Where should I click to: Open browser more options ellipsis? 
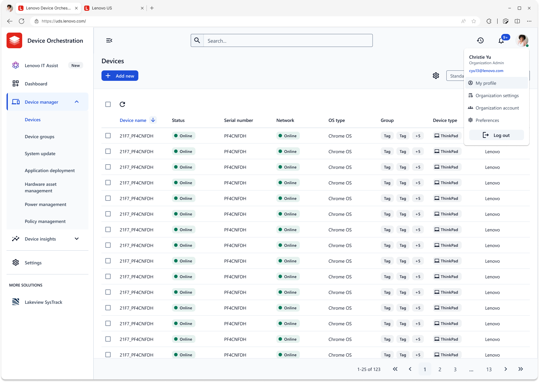click(x=529, y=21)
